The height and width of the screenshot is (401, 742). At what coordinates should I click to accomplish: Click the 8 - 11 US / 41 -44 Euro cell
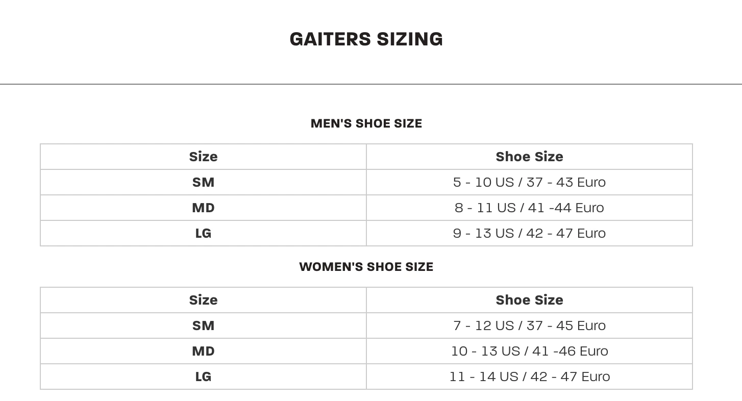pyautogui.click(x=529, y=208)
